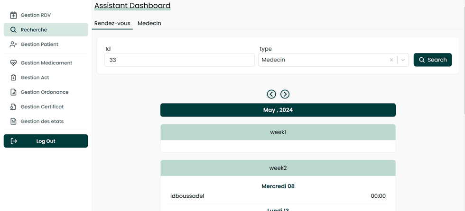
Task: Click the Gestion Act clipboard icon
Action: [13, 78]
